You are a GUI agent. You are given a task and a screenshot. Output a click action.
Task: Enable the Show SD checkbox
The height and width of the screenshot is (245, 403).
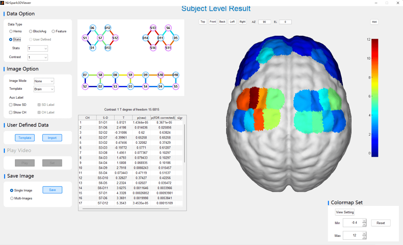tap(11, 105)
